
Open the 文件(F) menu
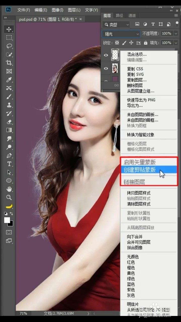tap(24, 10)
